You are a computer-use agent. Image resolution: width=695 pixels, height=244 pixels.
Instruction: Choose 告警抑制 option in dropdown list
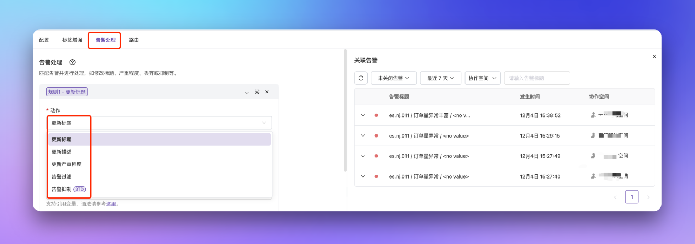click(x=62, y=189)
